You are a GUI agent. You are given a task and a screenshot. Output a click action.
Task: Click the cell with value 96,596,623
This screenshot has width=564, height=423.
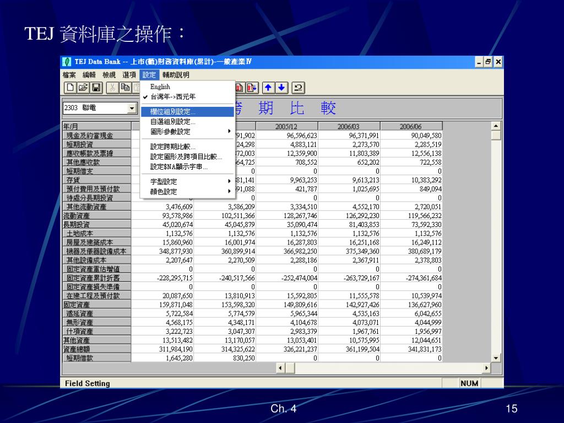[286, 135]
